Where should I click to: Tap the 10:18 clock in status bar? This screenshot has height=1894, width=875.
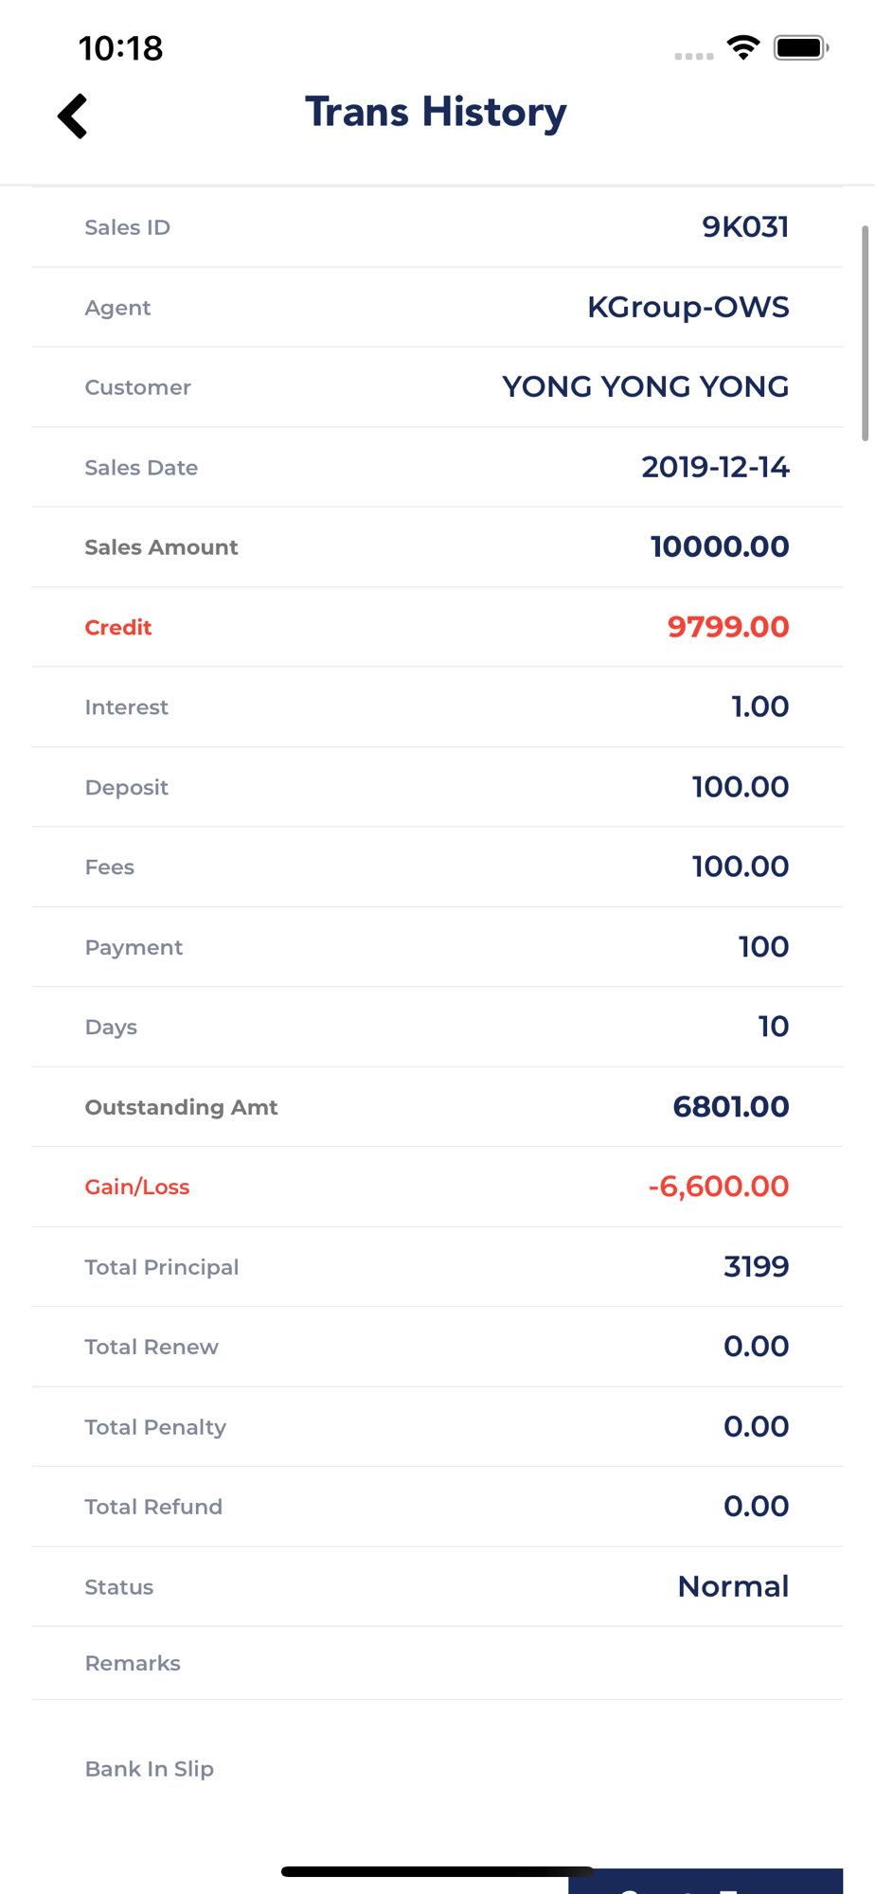tap(121, 48)
